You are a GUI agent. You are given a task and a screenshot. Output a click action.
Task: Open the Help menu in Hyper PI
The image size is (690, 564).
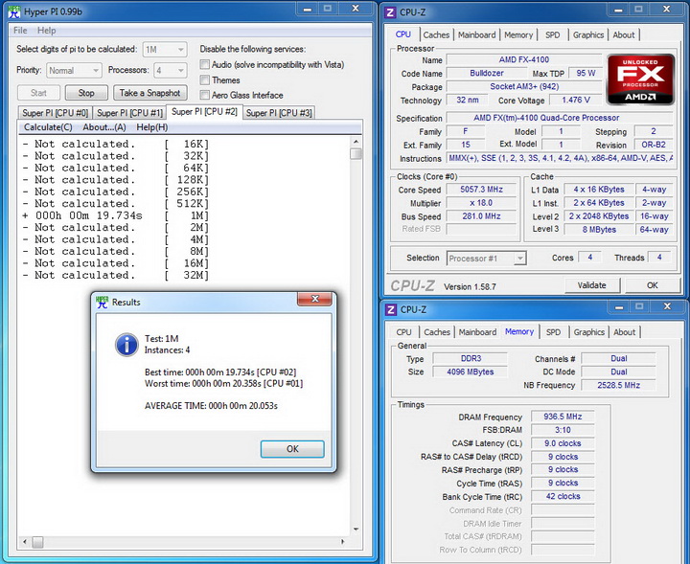click(46, 31)
